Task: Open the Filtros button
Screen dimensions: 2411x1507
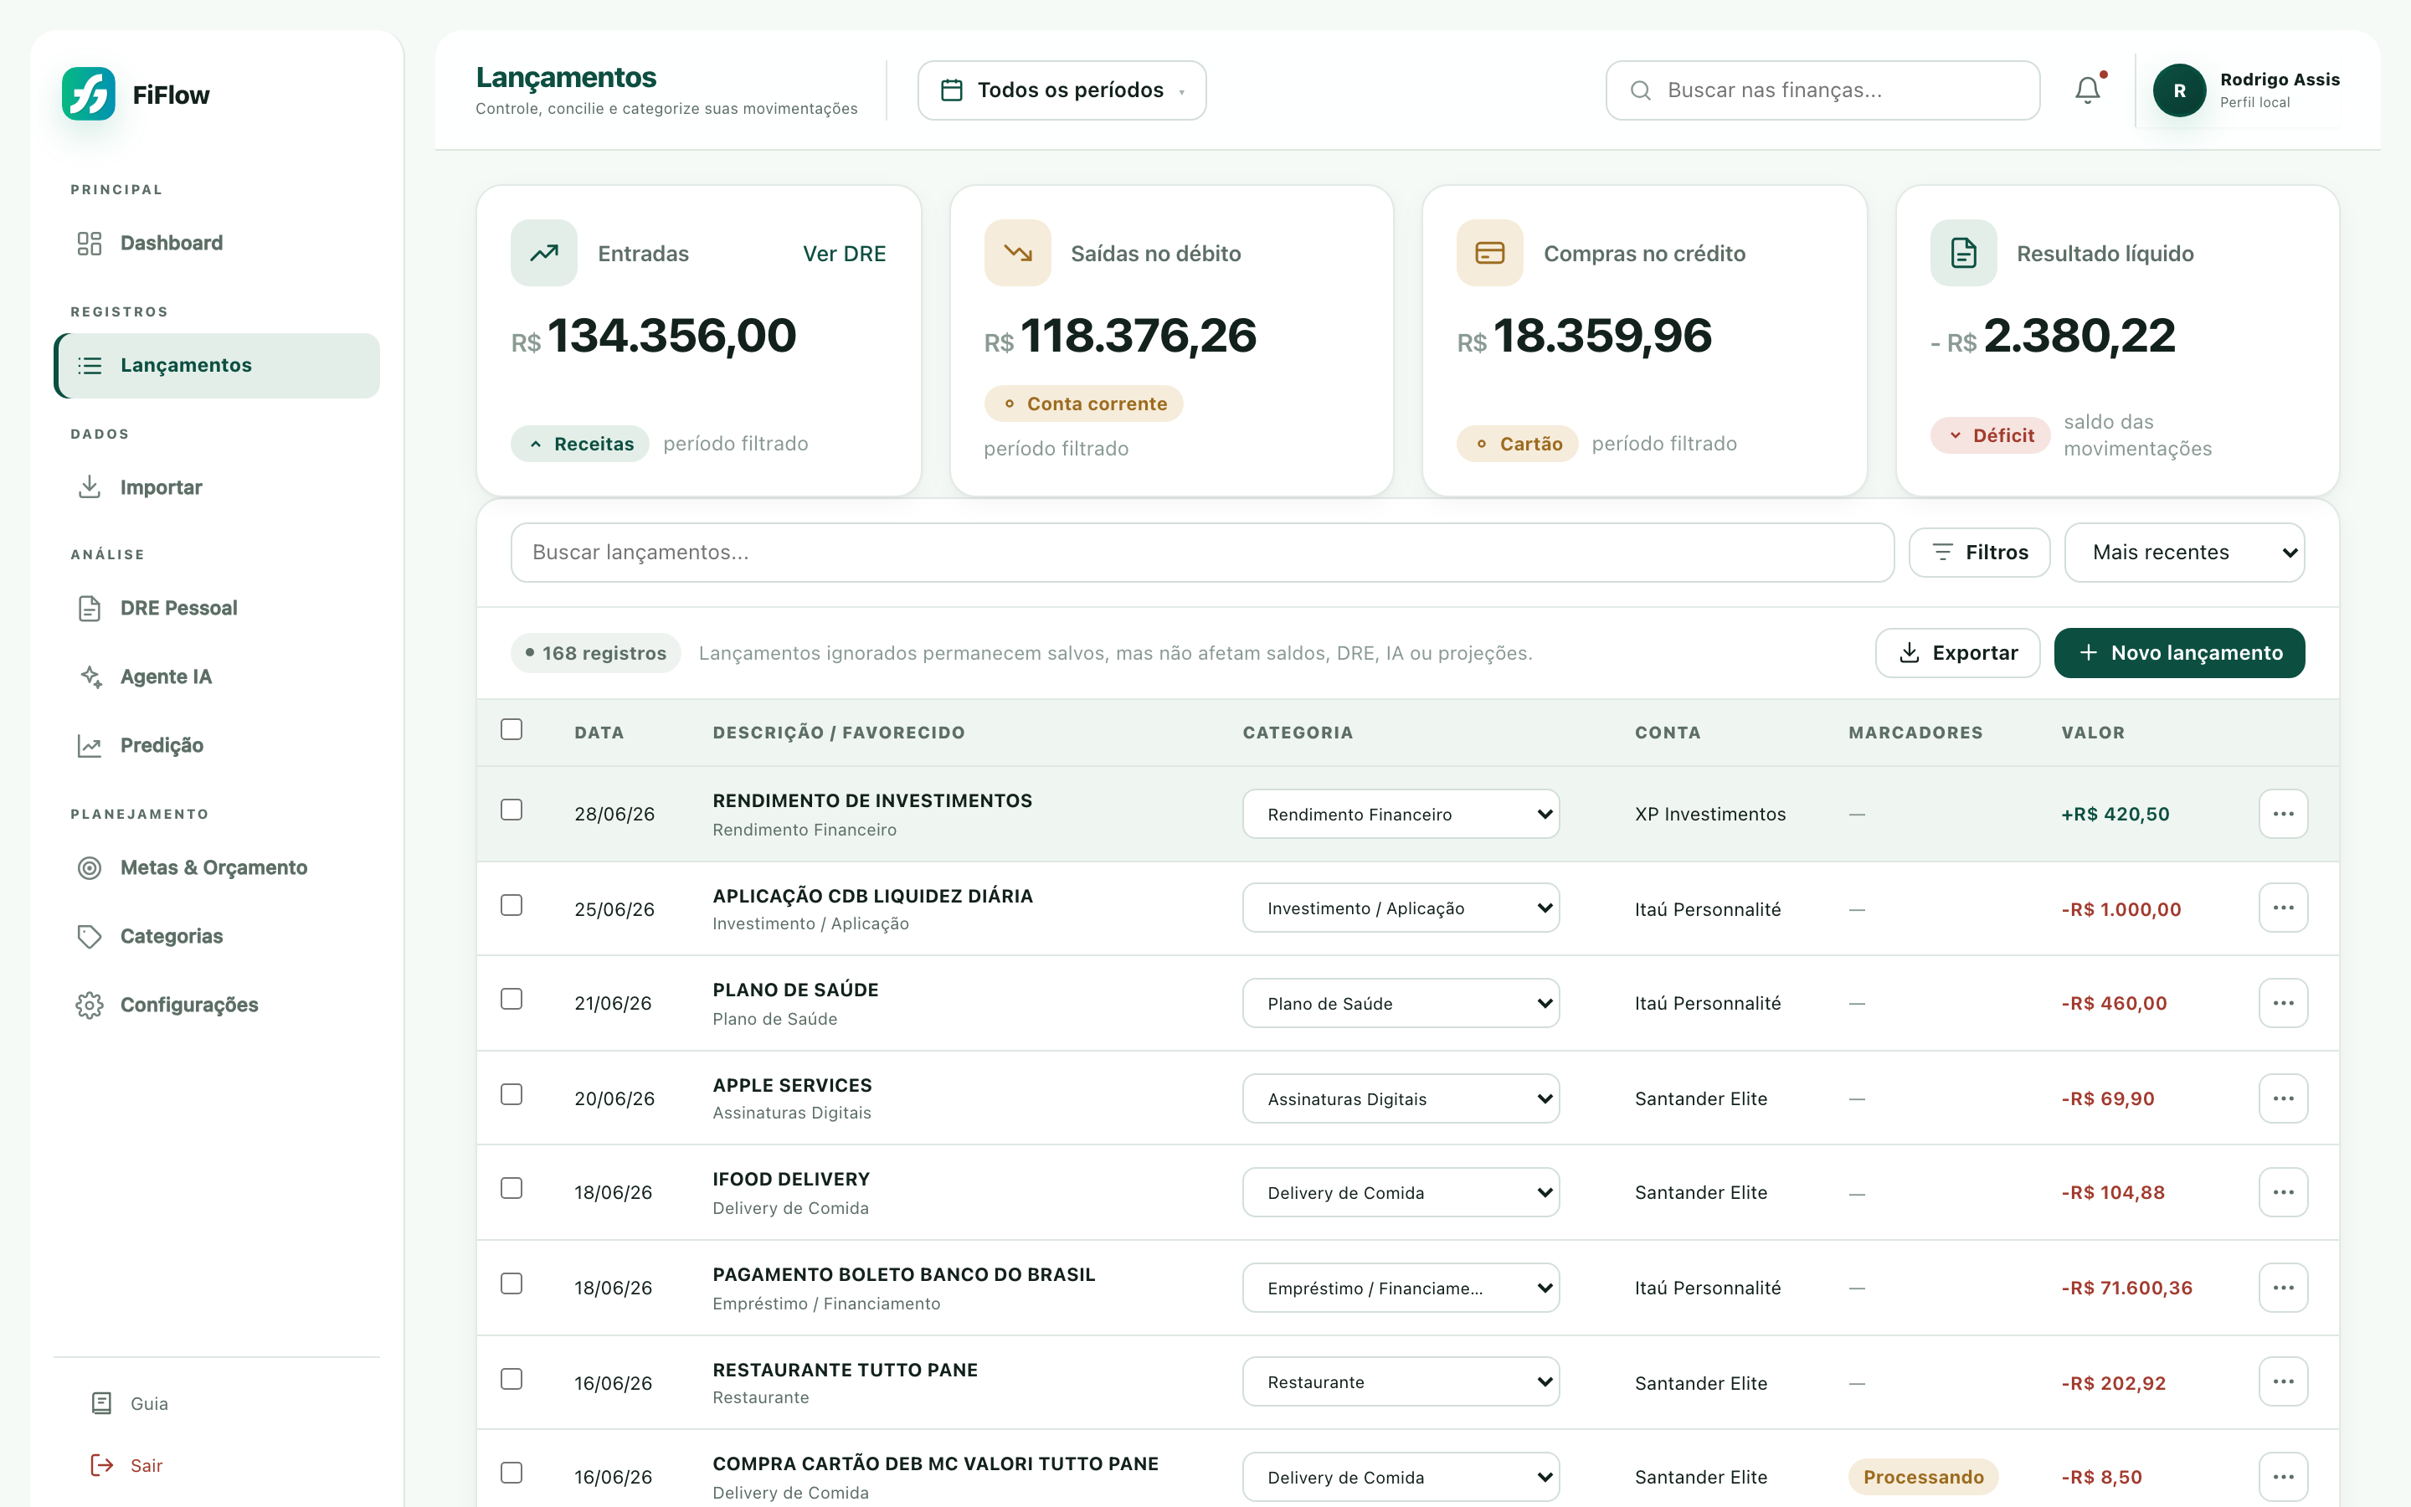Action: pyautogui.click(x=1979, y=553)
